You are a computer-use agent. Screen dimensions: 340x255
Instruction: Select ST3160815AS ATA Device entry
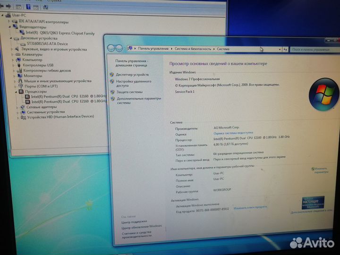point(47,43)
